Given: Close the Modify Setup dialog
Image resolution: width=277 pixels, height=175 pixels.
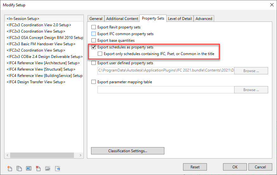Looking at the screenshot, I should pyautogui.click(x=271, y=5).
